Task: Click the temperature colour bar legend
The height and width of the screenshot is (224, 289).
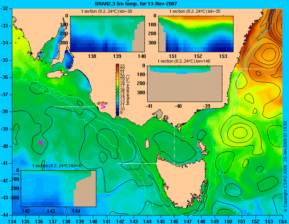Action: pyautogui.click(x=118, y=90)
